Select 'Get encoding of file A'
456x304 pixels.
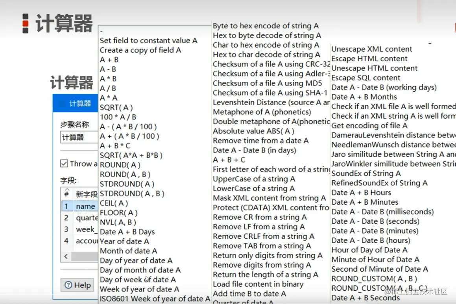pos(369,125)
